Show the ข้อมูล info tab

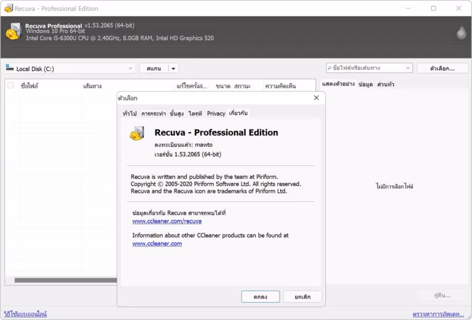366,85
